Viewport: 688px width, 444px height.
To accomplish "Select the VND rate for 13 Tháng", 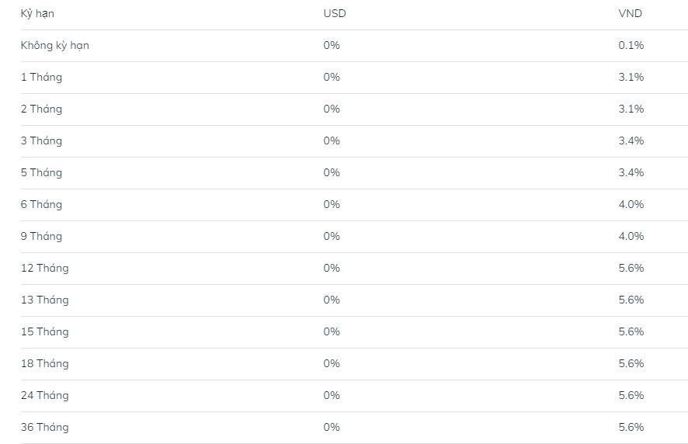I will (631, 300).
